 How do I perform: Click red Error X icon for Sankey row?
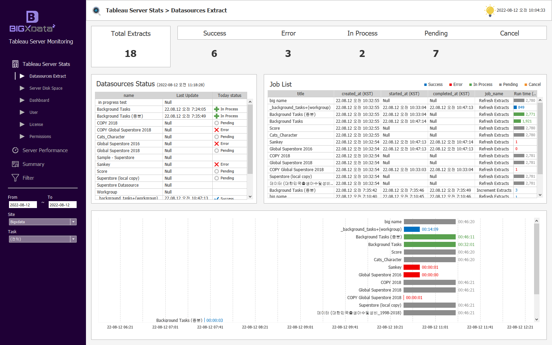pyautogui.click(x=216, y=164)
